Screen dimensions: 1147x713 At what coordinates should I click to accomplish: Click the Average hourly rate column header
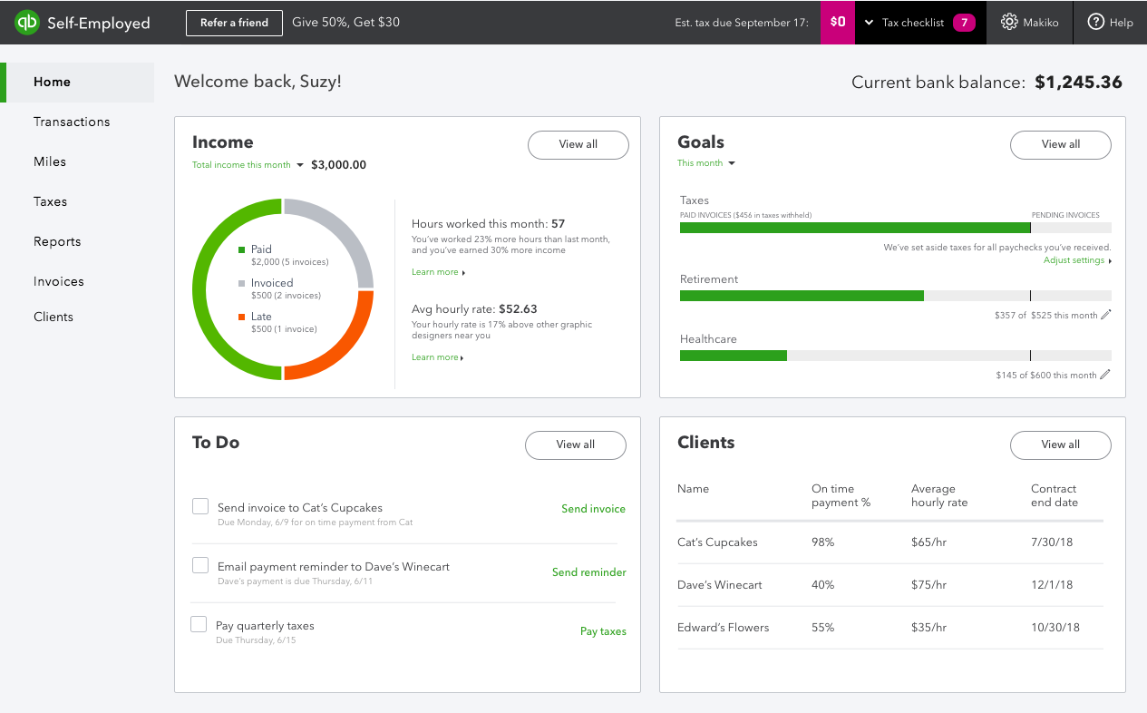[939, 495]
